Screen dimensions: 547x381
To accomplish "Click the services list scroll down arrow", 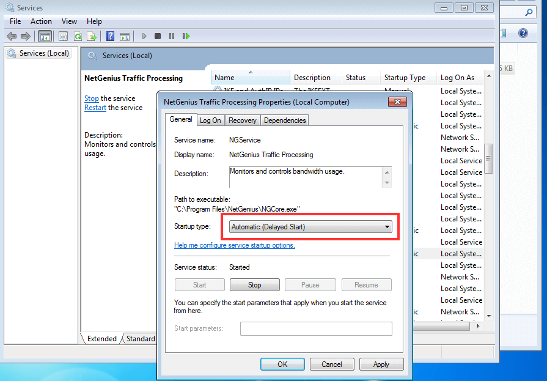I will [489, 316].
